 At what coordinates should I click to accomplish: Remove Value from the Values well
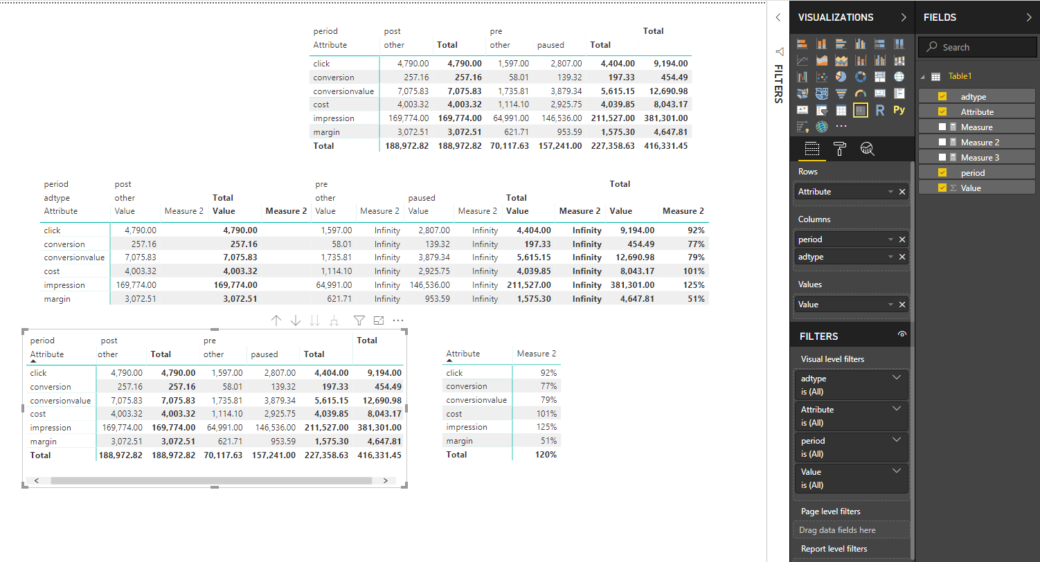click(x=902, y=305)
